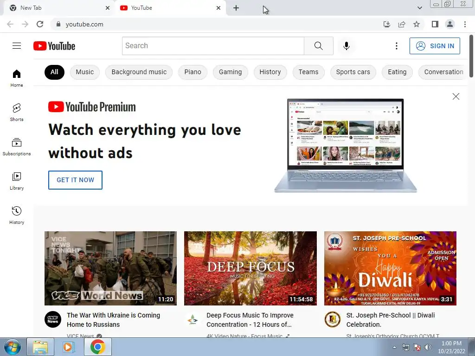
Task: Click the page vertical scrollbar
Action: tap(471, 56)
